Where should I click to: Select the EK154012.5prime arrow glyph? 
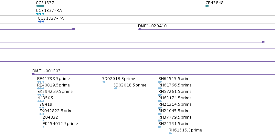43,127
